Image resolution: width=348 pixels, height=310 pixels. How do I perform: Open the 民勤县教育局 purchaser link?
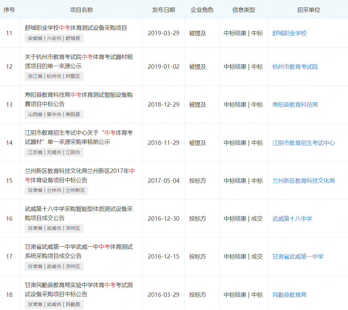coord(289,295)
